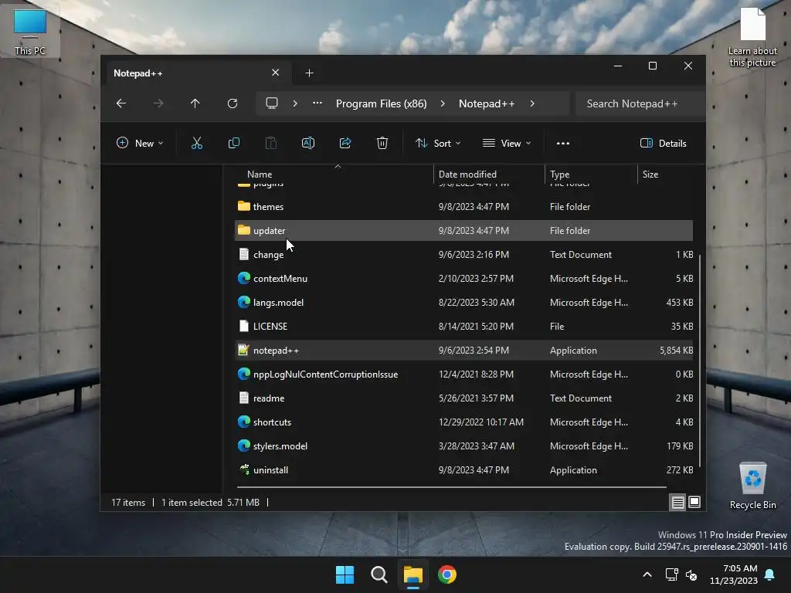This screenshot has width=791, height=593.
Task: Select the LICENSE file
Action: pyautogui.click(x=464, y=326)
